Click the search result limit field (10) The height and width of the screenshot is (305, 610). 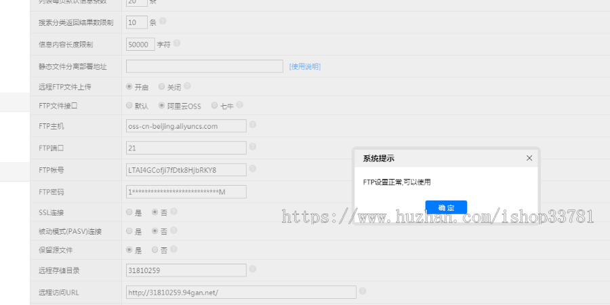point(136,22)
